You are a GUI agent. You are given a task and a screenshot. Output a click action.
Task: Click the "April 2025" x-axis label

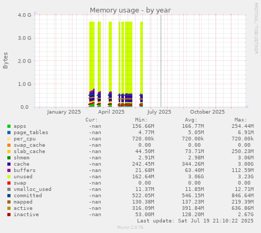click(x=111, y=112)
